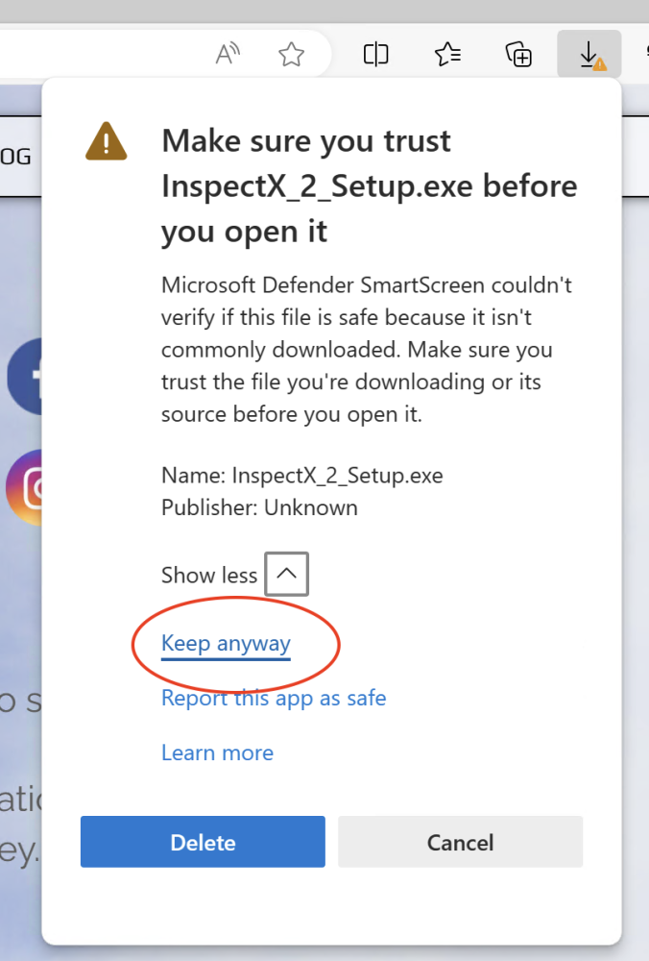649x961 pixels.
Task: Click Show less to hide details
Action: (209, 575)
